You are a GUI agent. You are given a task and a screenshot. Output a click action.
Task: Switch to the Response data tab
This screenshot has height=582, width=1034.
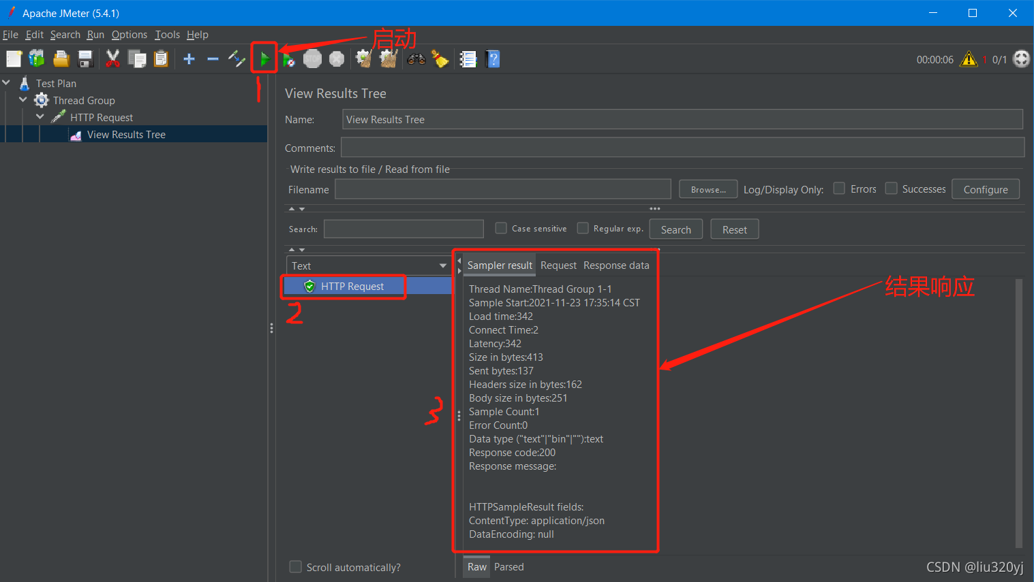tap(616, 265)
